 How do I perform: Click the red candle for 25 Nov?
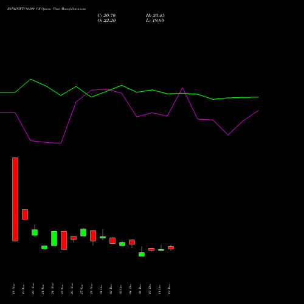point(64,240)
